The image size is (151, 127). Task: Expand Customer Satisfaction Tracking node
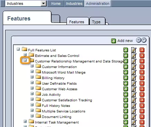[32, 99]
